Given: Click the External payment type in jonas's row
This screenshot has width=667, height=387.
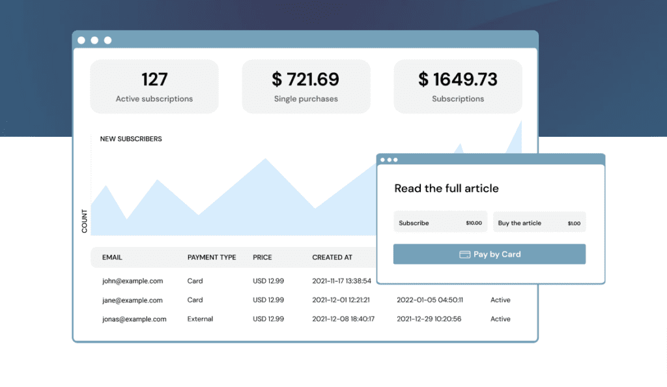Looking at the screenshot, I should 200,319.
